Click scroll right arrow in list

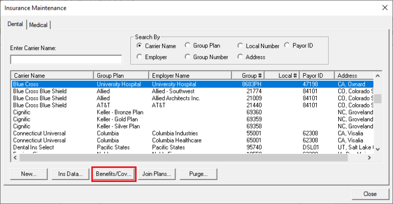coord(369,157)
